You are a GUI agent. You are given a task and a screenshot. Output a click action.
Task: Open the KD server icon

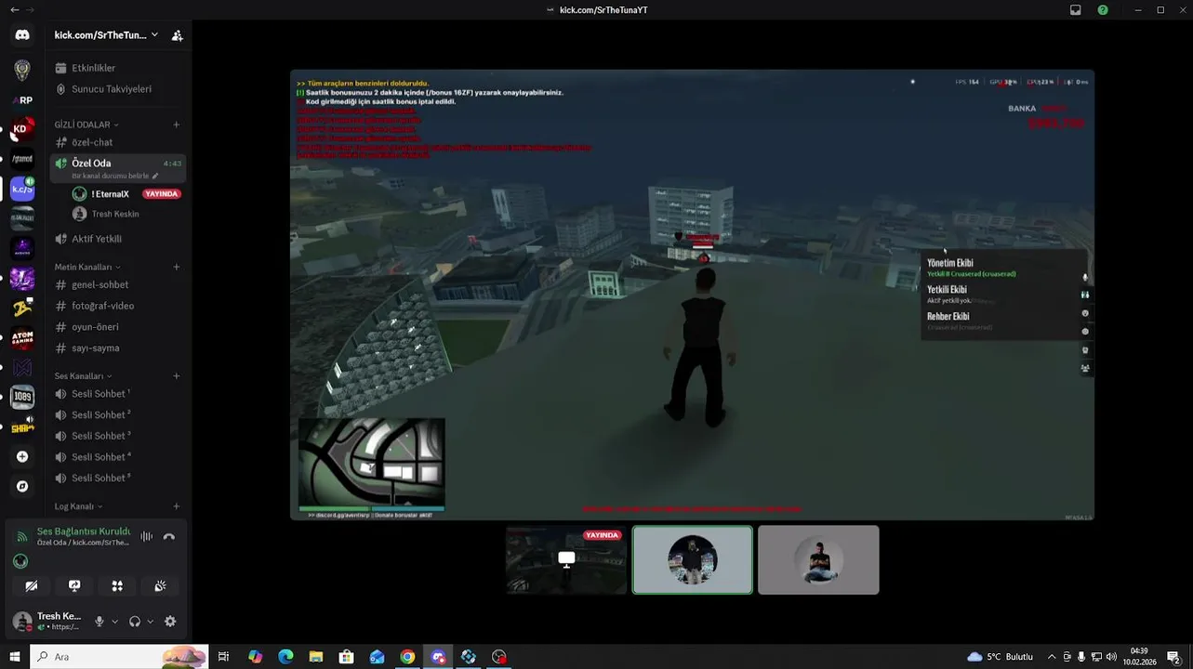[x=22, y=129]
